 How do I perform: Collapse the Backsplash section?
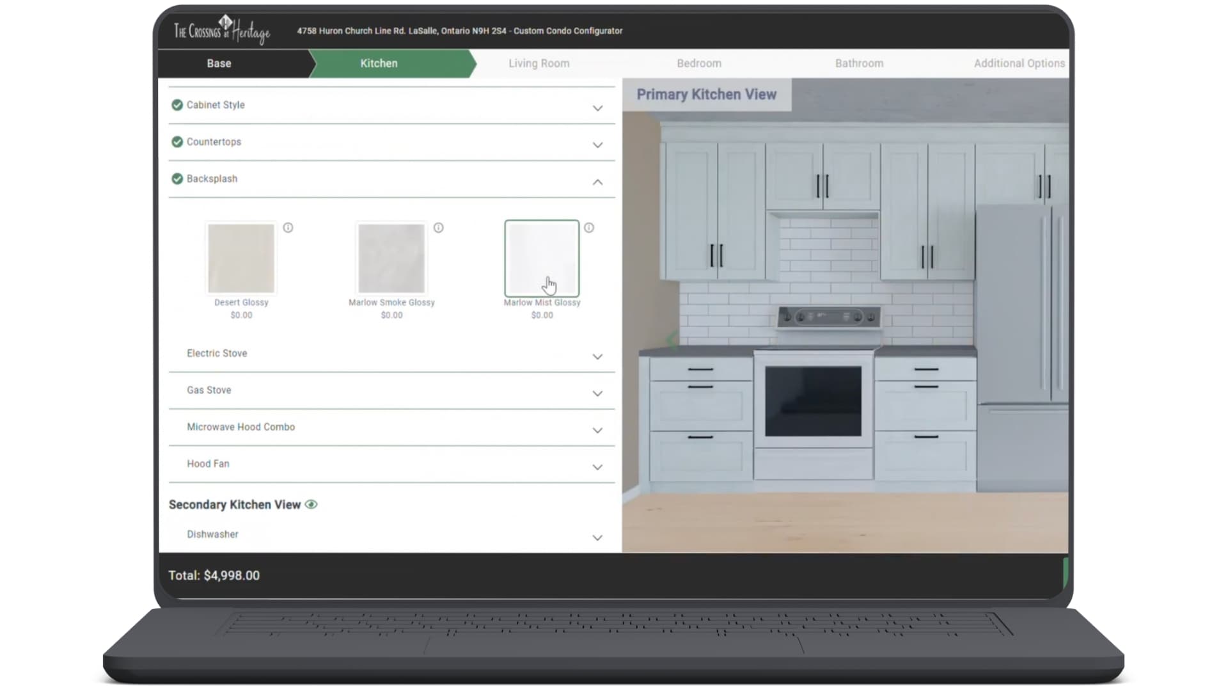[x=597, y=182]
